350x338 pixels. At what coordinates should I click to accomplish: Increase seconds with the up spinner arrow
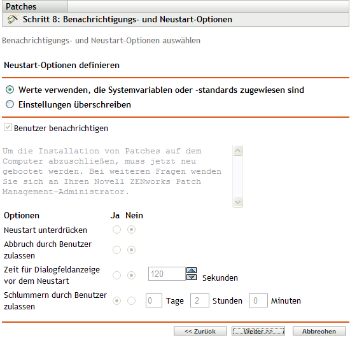click(192, 271)
